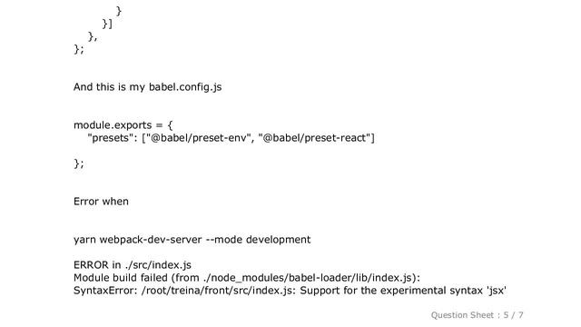Click the closing '};' below the presets line
Viewport: 581px width, 327px height.
79,163
